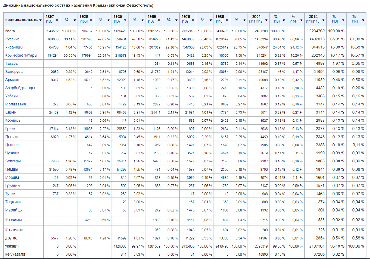The height and width of the screenshot is (259, 370).
Task: Open reference [105] under 1897
Action: point(50,21)
